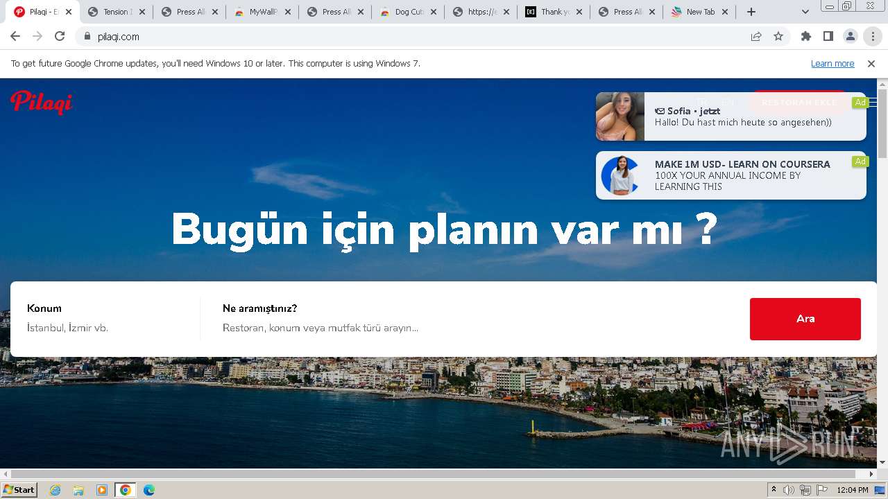Open the Chrome extensions puzzle icon
This screenshot has width=888, height=499.
coord(806,37)
